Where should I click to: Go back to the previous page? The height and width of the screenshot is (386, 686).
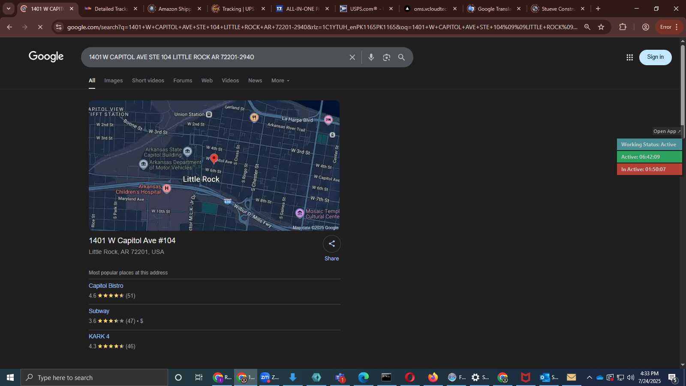pyautogui.click(x=9, y=27)
